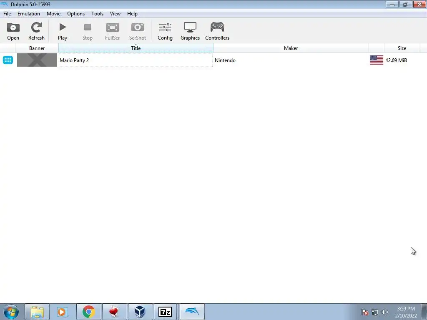Screen dimensions: 427x320
Task: Open the View menu
Action: (x=115, y=14)
